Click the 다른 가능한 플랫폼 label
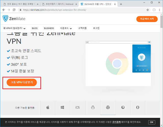Image resolution: width=163 pixels, height=127 pixels. point(25,108)
